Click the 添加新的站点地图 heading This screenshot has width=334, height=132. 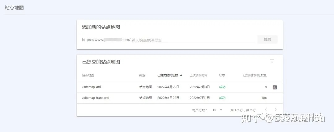tap(101, 27)
